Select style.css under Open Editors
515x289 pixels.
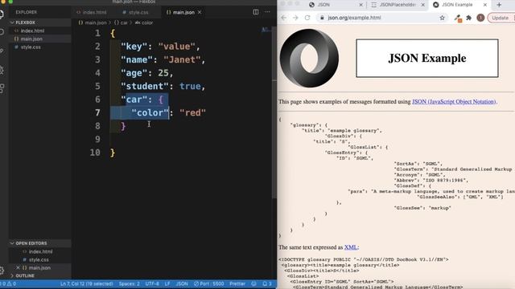pyautogui.click(x=39, y=260)
